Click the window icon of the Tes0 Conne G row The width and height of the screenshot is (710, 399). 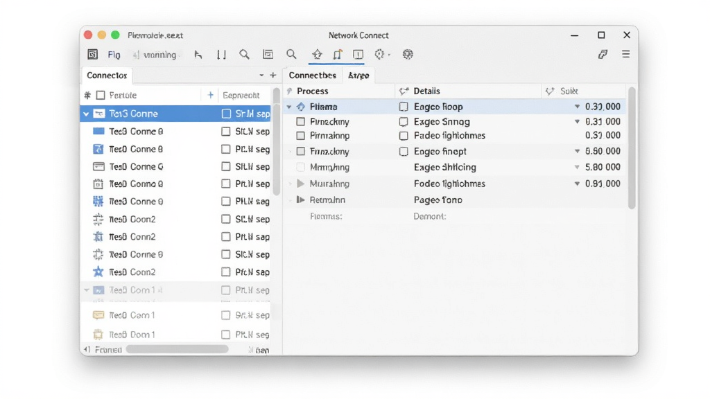pyautogui.click(x=98, y=166)
